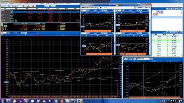Click grid icon in main chart header
The image size is (184, 103).
(24, 33)
